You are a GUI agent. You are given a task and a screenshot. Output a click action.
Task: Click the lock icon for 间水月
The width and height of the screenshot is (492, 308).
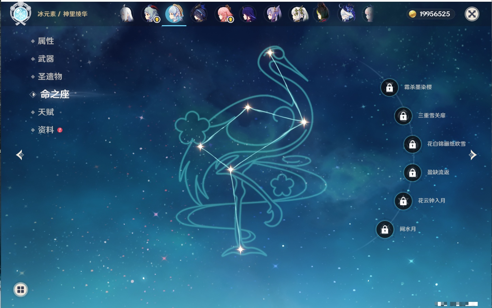[x=385, y=229]
